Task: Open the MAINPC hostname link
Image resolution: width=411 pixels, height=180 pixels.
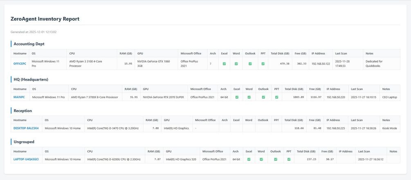Action: [19, 97]
